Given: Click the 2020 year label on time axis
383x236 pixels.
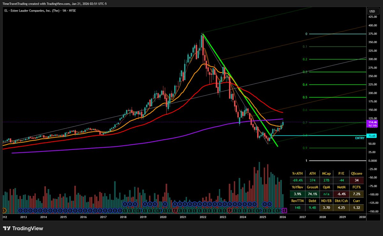Looking at the screenshot, I should [163, 217].
